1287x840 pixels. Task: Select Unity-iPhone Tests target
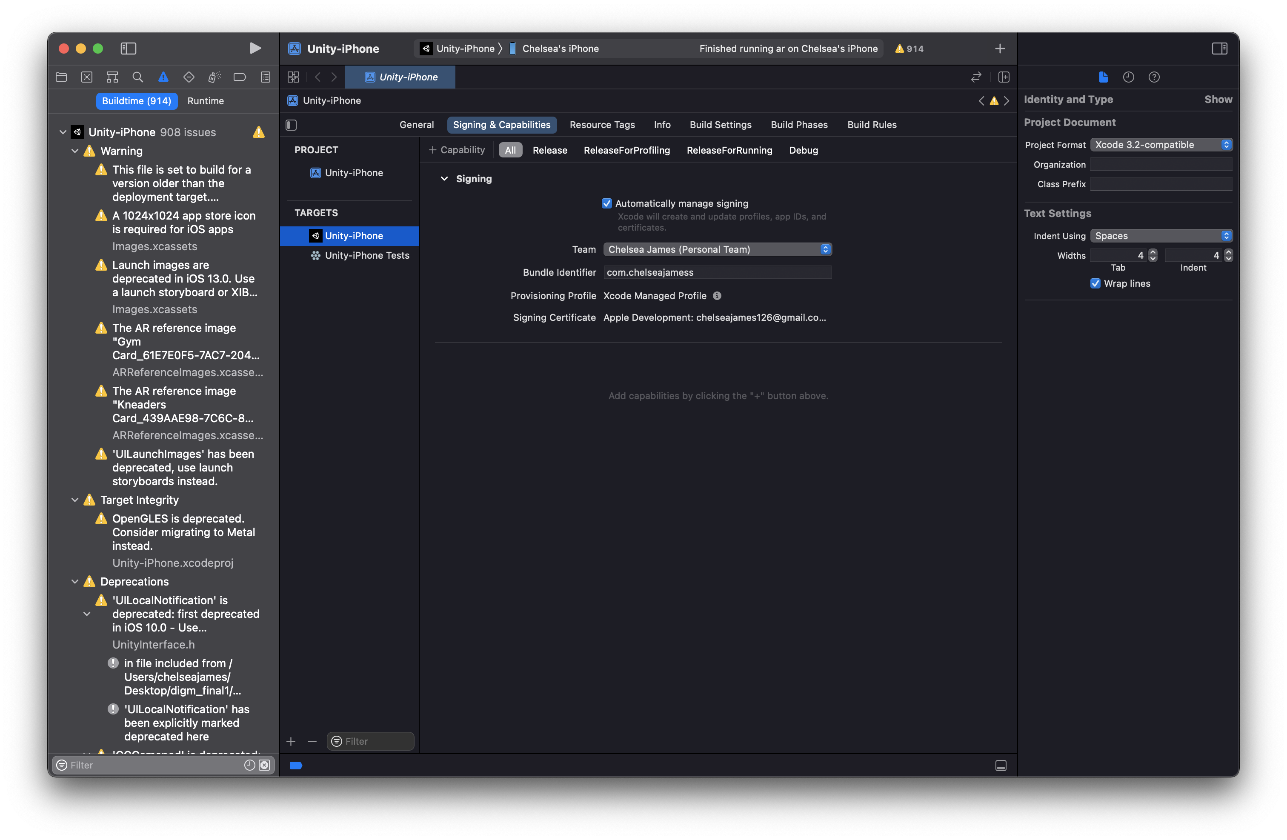pos(349,256)
